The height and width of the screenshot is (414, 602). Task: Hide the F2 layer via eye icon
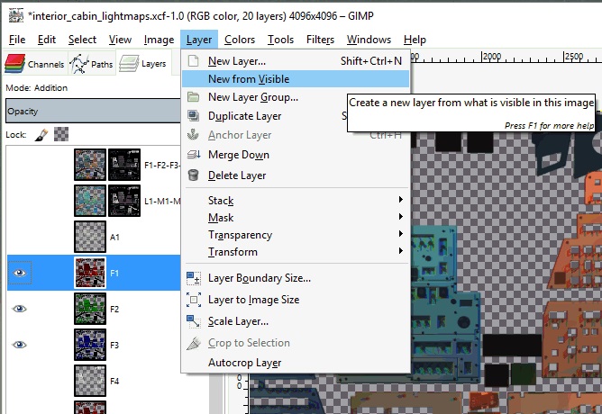pyautogui.click(x=20, y=309)
